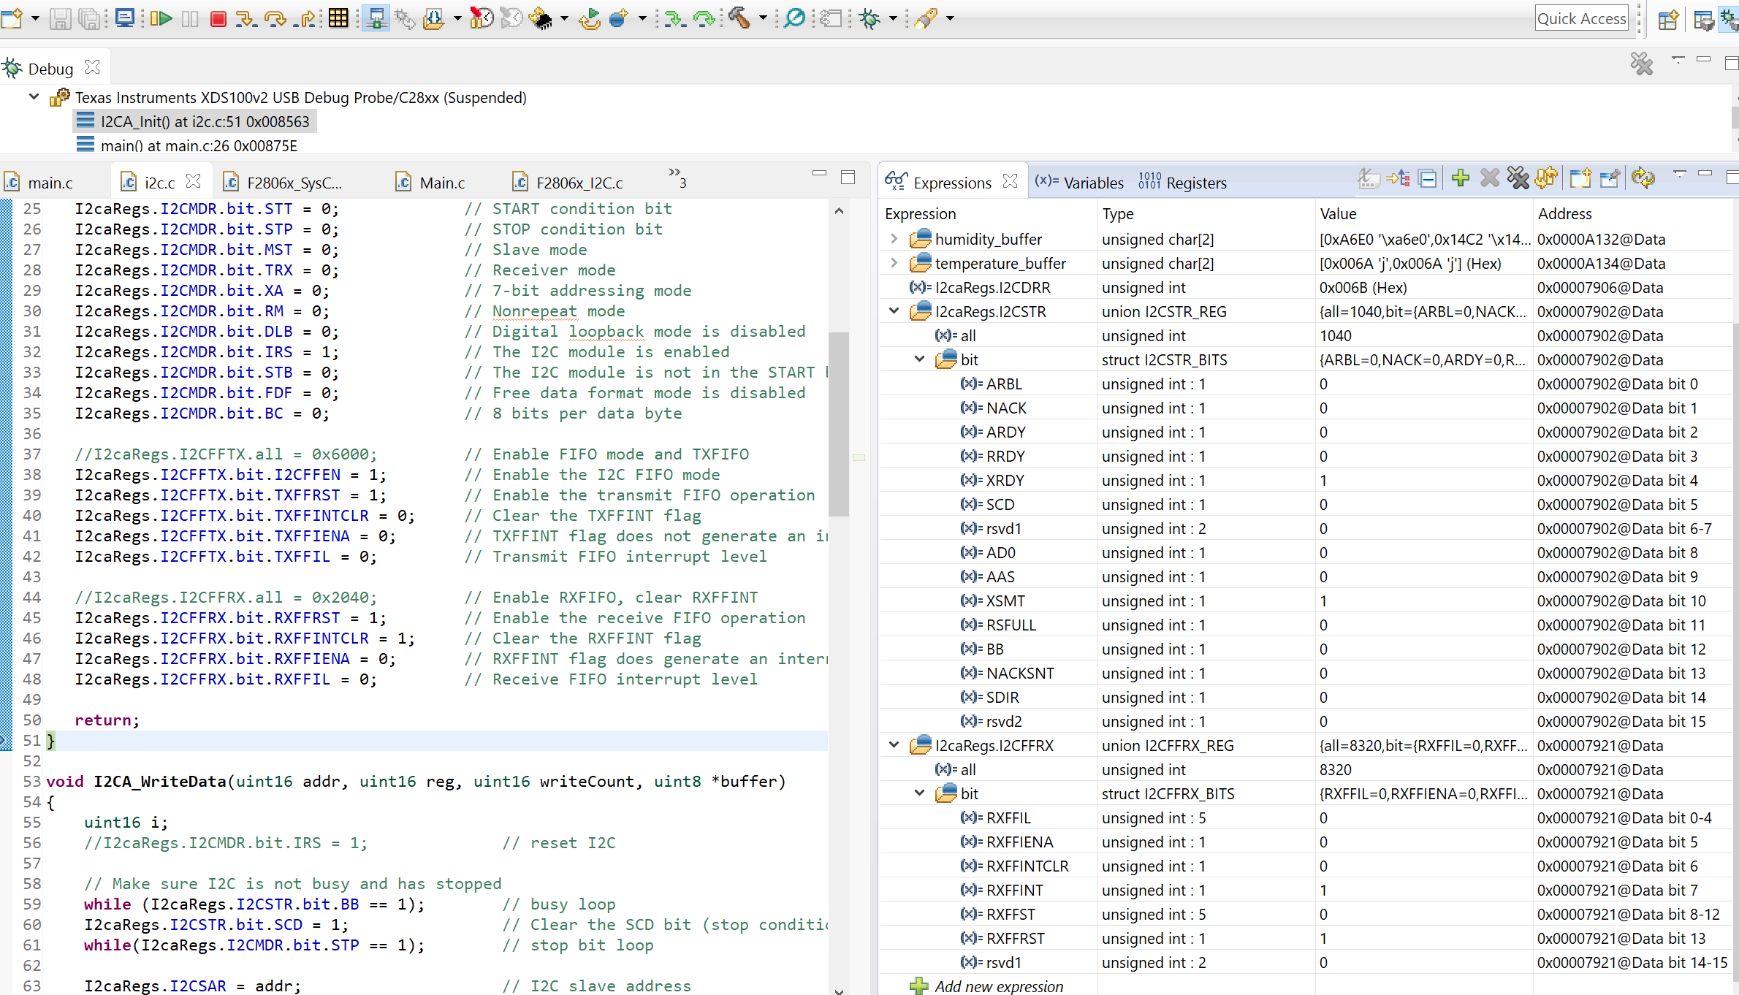Click the Collapse All icon in Expressions
This screenshot has width=1739, height=995.
click(1427, 178)
